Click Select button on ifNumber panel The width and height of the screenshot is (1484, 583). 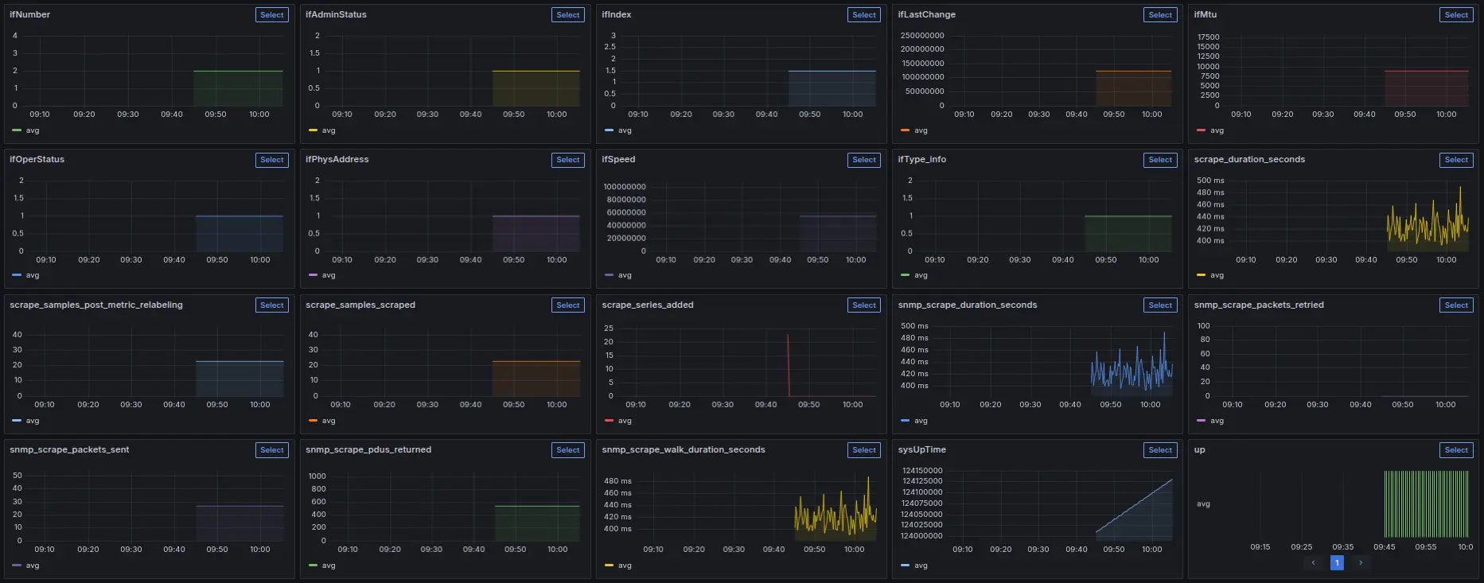[272, 15]
